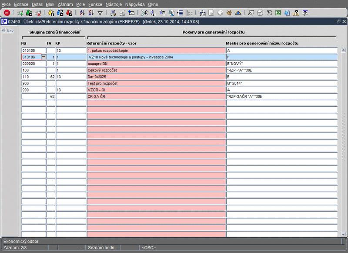Open the Pole menu

[80, 4]
